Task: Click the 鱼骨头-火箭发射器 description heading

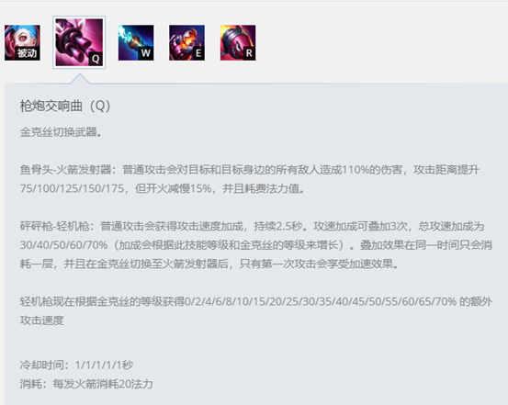Action: click(66, 170)
